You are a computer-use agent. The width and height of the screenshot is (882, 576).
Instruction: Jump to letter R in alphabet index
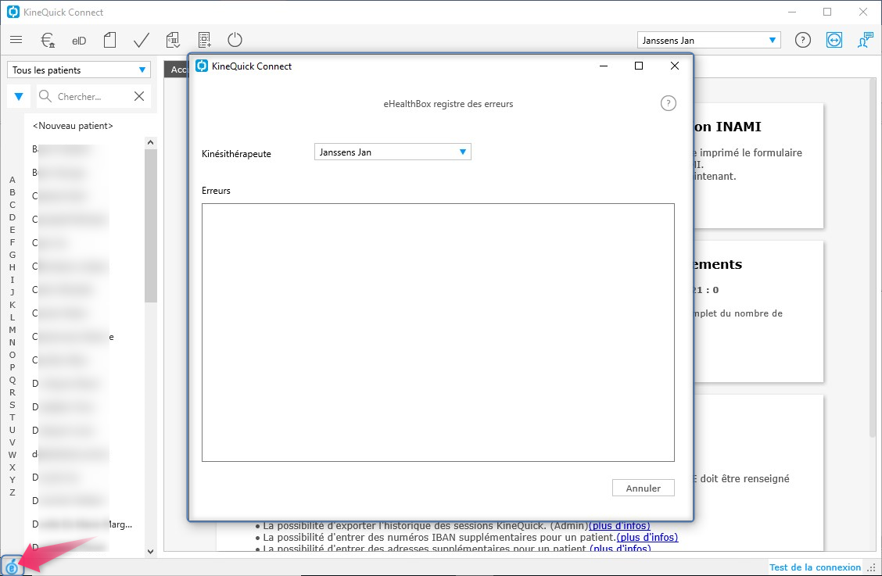13,392
